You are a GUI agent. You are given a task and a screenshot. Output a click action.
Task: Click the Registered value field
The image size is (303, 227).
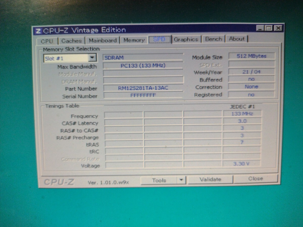click(251, 95)
